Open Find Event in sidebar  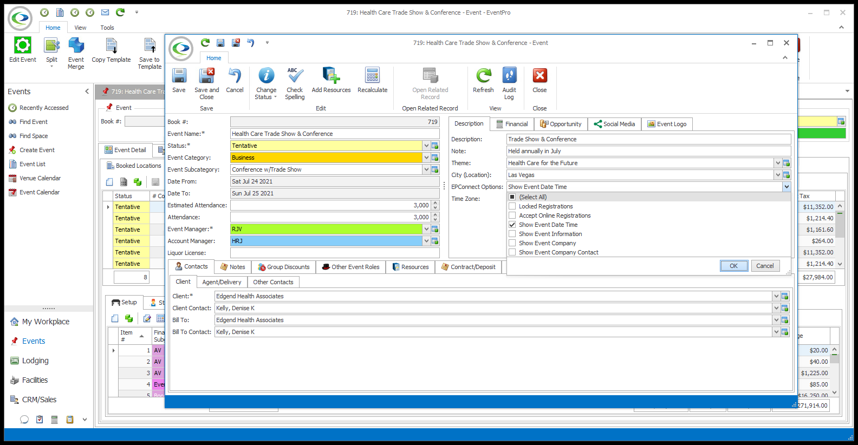point(28,122)
